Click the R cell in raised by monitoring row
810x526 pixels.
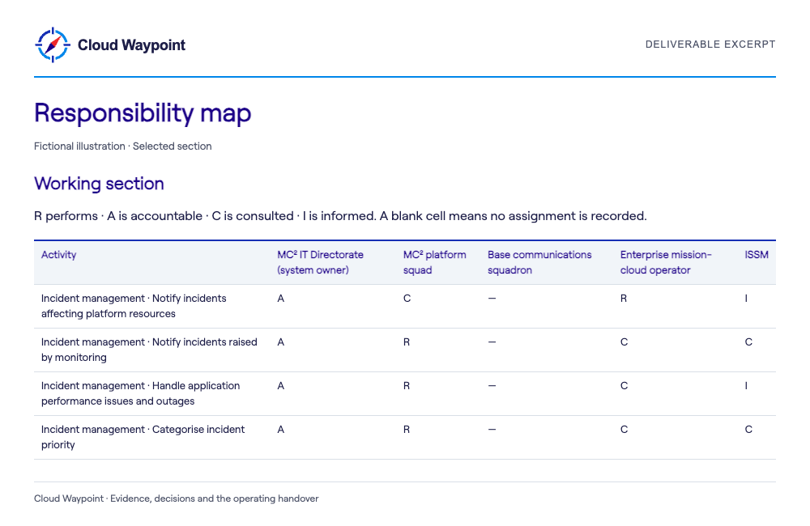[407, 342]
